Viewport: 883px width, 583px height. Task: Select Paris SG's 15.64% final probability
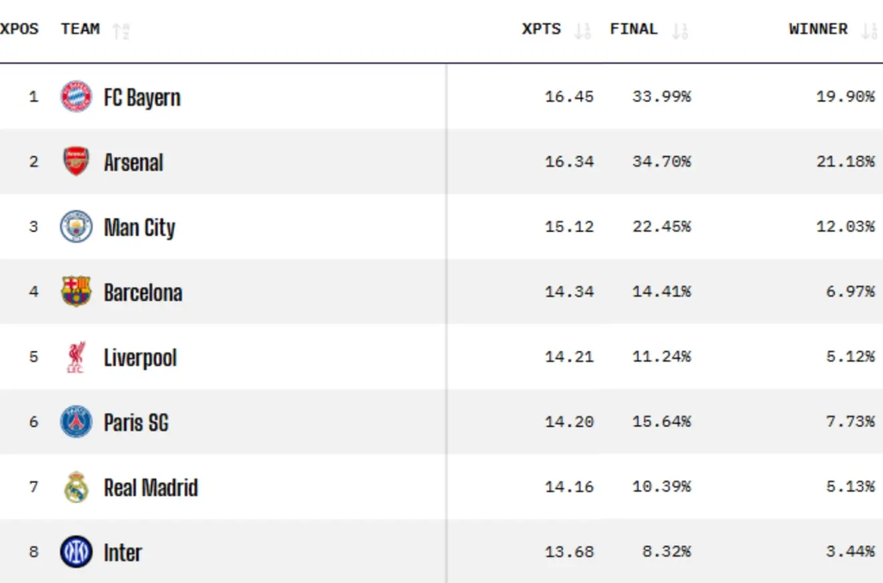click(661, 422)
